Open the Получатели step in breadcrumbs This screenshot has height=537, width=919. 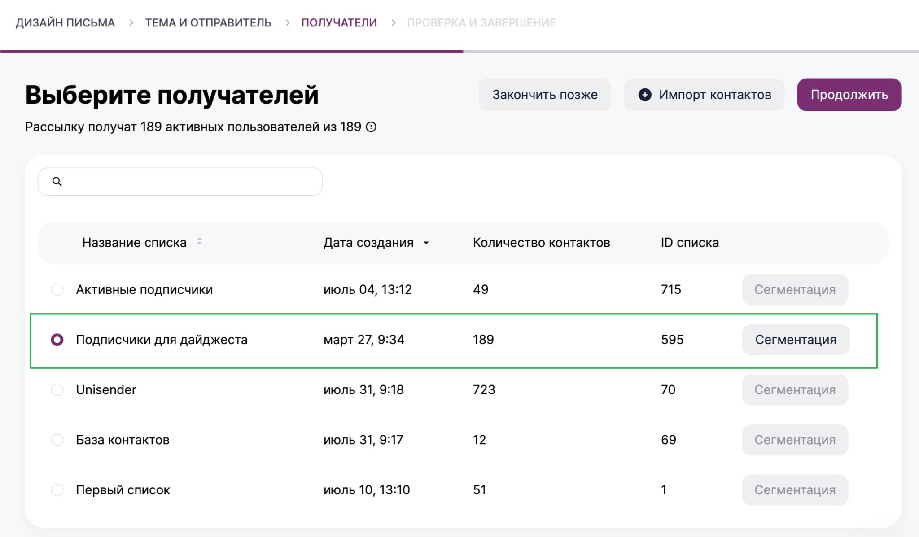click(339, 22)
